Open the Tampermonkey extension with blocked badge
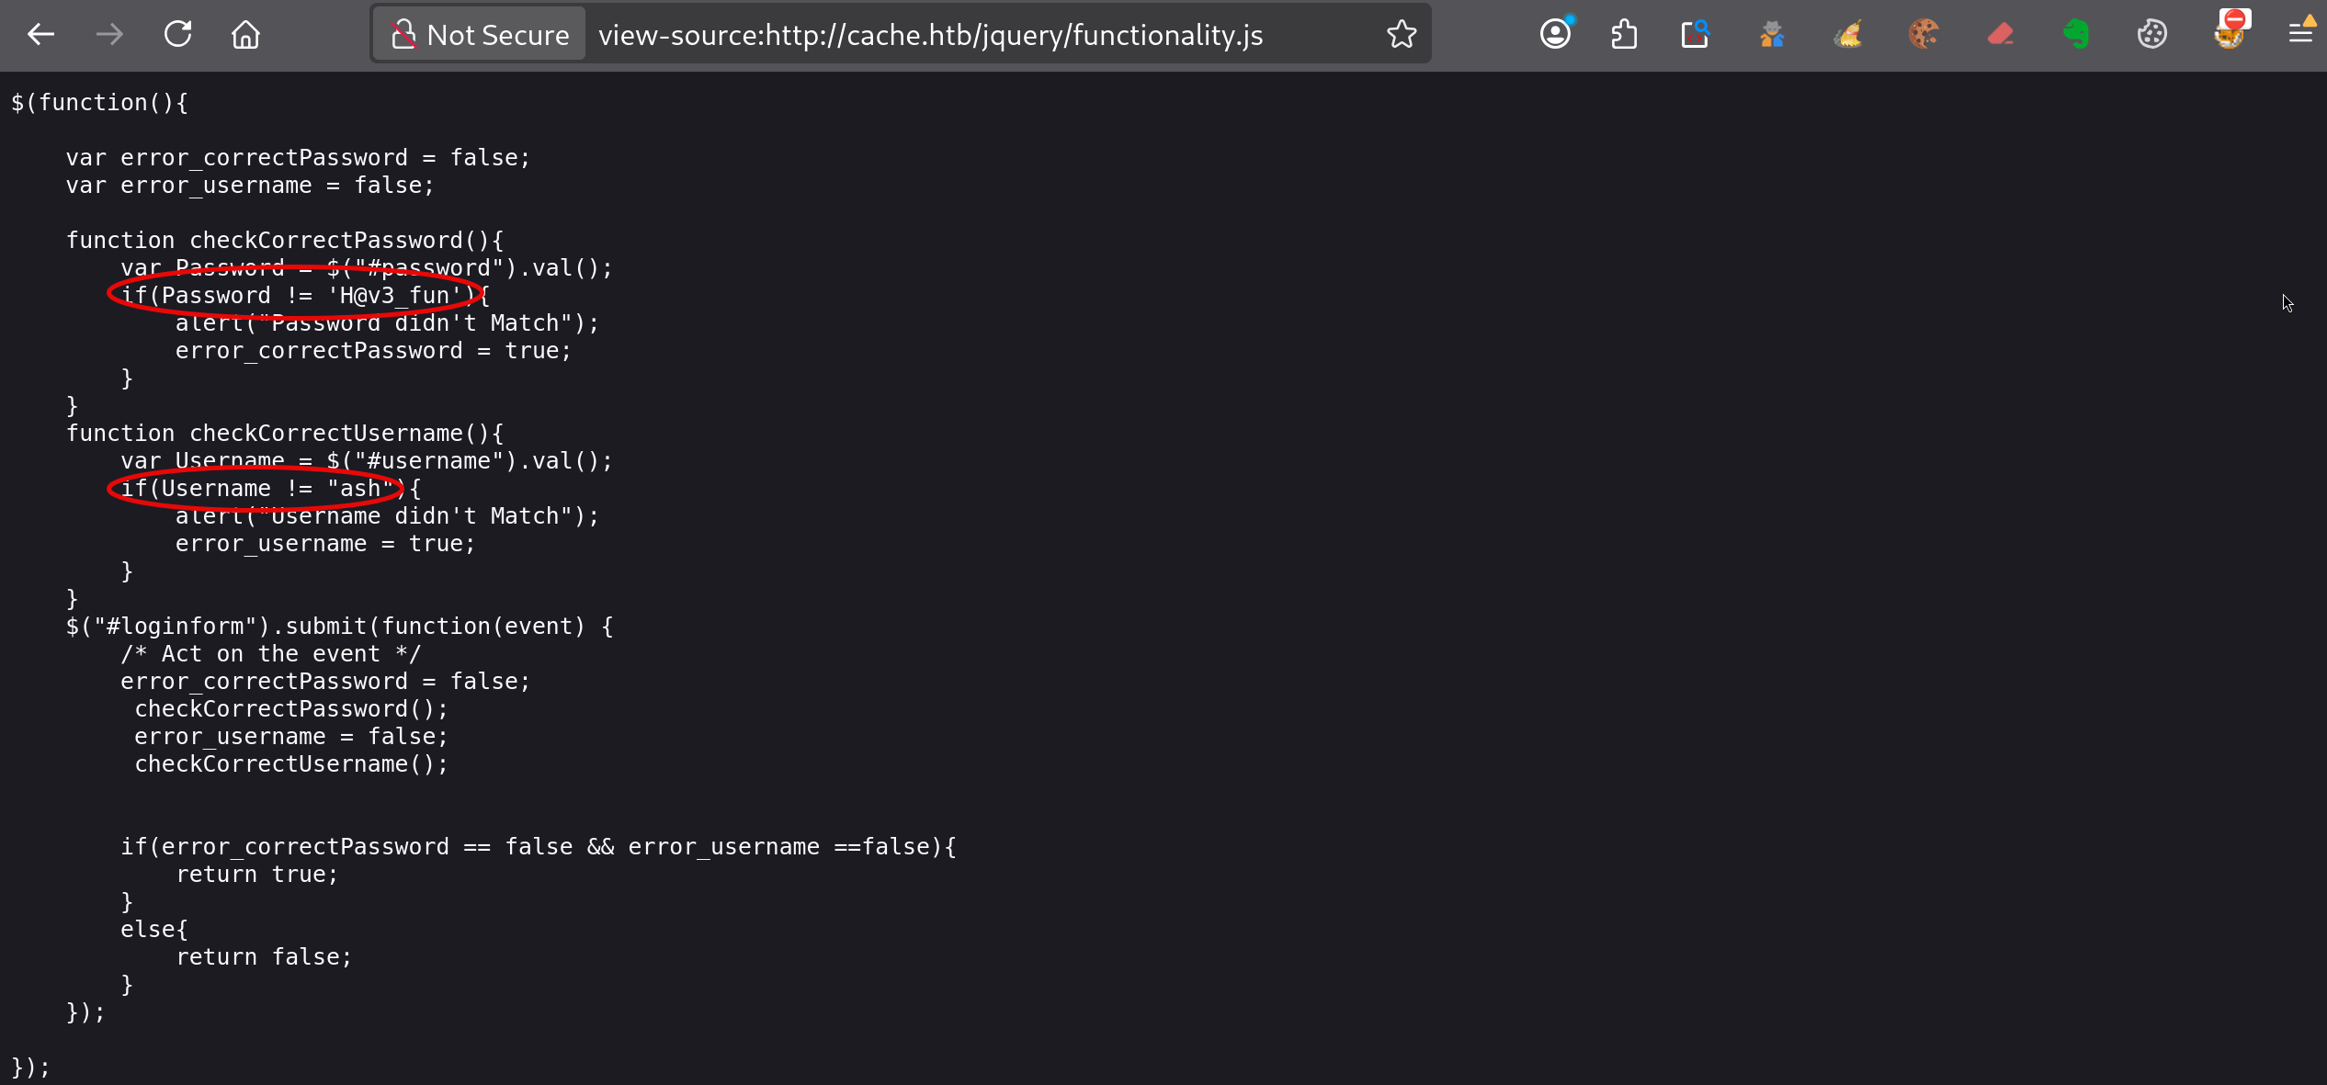 pos(2231,31)
